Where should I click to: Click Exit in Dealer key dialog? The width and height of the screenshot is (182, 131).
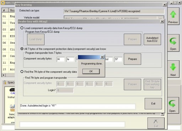click(x=153, y=104)
